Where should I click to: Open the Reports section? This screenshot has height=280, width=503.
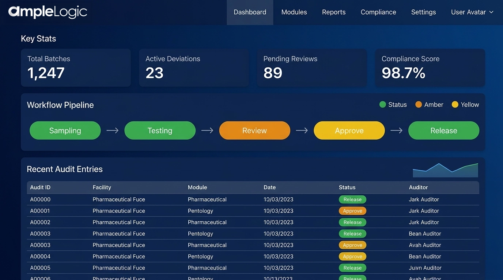[x=333, y=12]
